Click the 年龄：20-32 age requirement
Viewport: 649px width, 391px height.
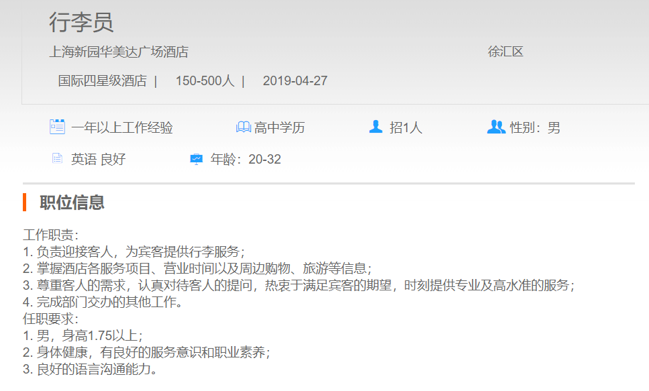click(x=246, y=160)
